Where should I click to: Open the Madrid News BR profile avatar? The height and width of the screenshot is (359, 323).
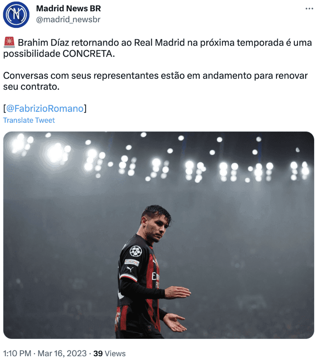point(16,15)
